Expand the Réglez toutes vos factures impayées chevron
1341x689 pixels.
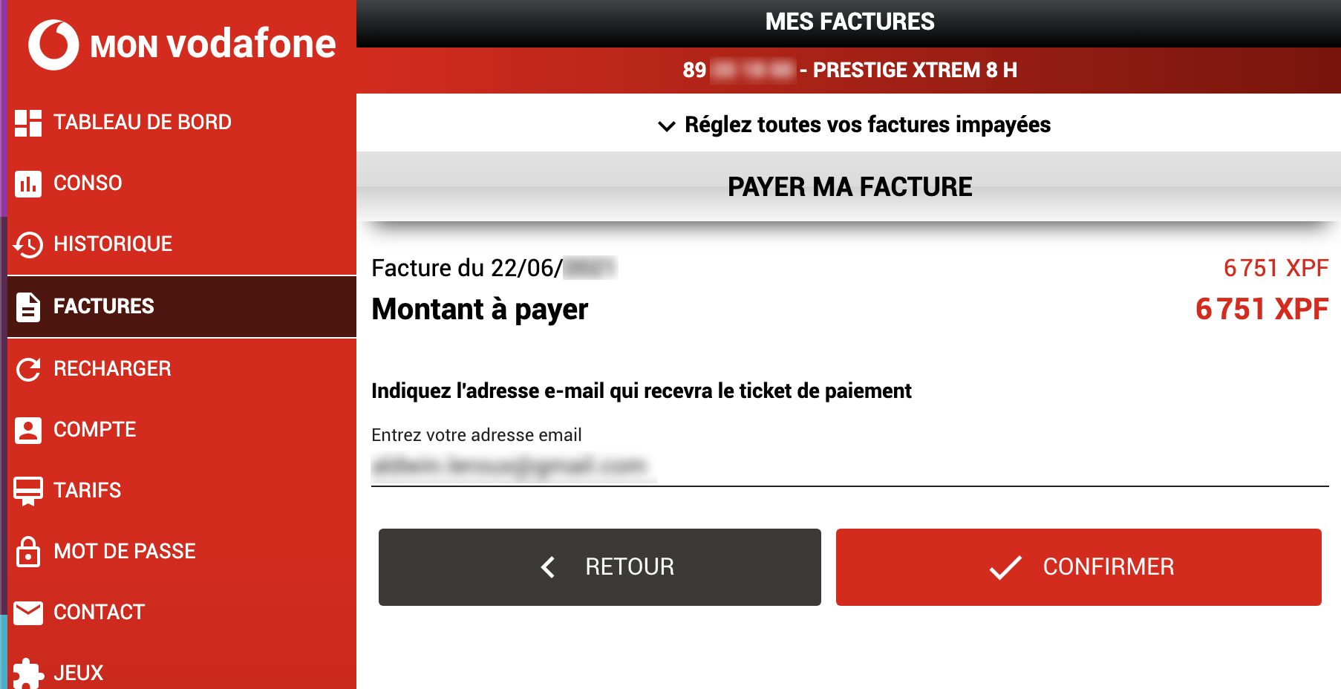(x=667, y=126)
